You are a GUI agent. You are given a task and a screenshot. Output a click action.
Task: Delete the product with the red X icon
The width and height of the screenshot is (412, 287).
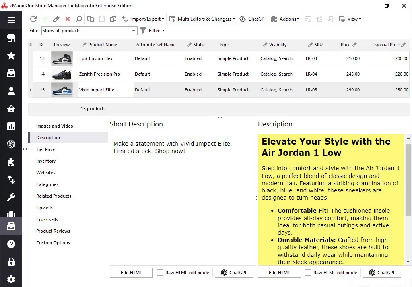coord(68,19)
